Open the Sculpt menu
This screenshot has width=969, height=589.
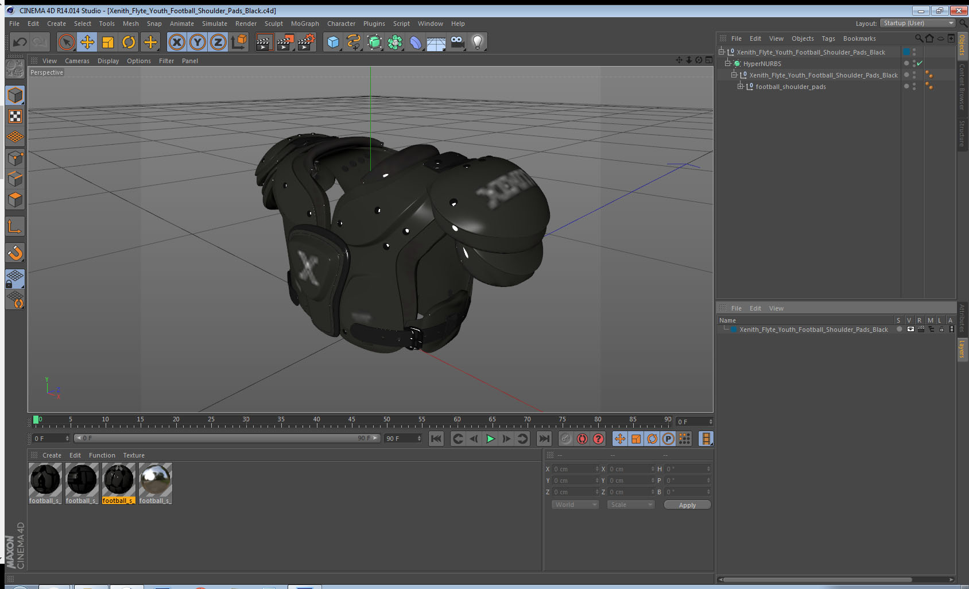pos(274,24)
